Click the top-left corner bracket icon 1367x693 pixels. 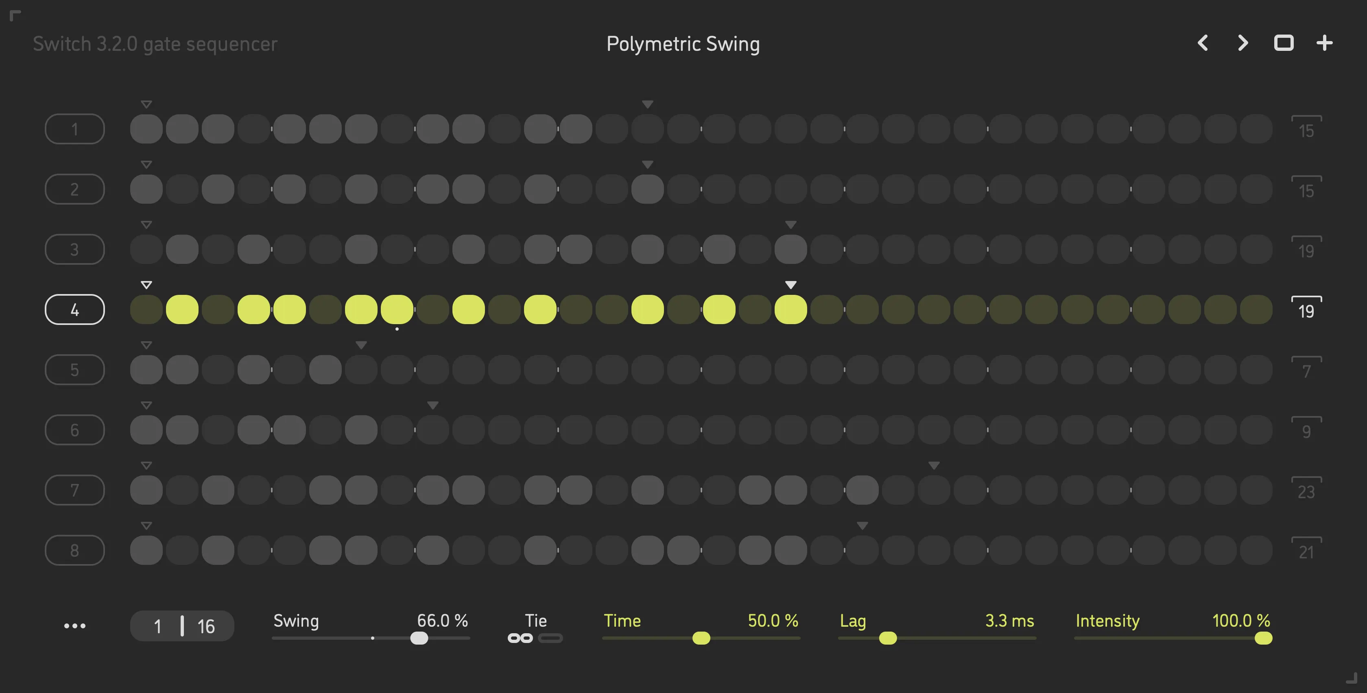coord(15,16)
